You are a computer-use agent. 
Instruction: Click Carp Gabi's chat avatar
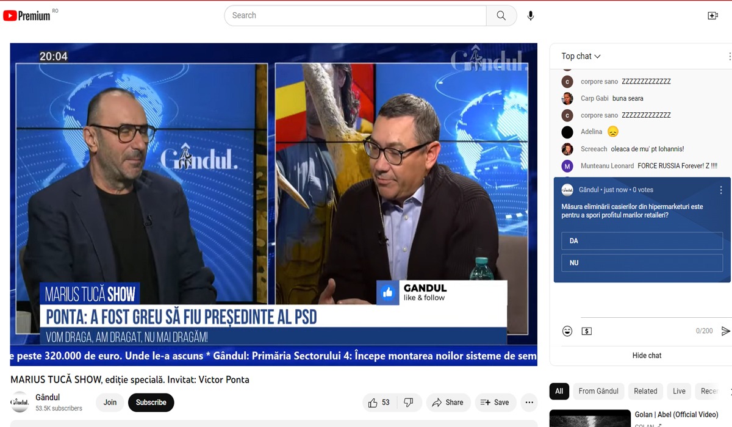567,98
